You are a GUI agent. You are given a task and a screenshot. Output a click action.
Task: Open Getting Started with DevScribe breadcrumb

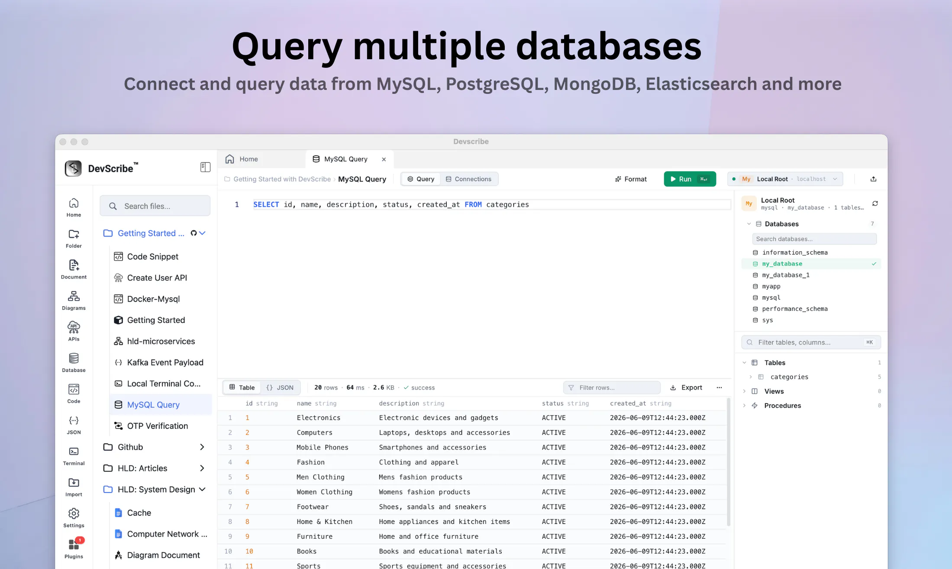click(x=282, y=179)
